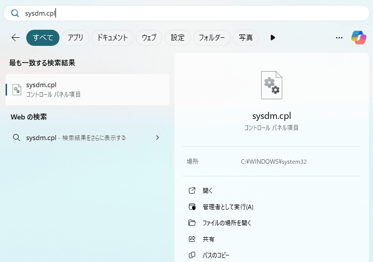Click the 最も一致する検索結果 heading
The image size is (373, 262).
click(x=42, y=63)
